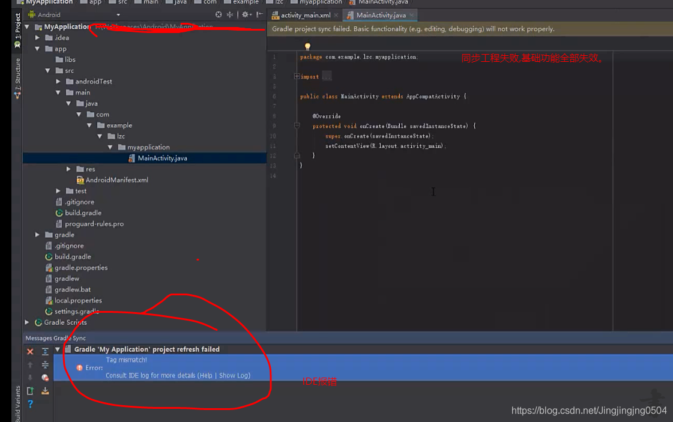Switch to the activity_main.xml tab
Image resolution: width=673 pixels, height=422 pixels.
[305, 15]
